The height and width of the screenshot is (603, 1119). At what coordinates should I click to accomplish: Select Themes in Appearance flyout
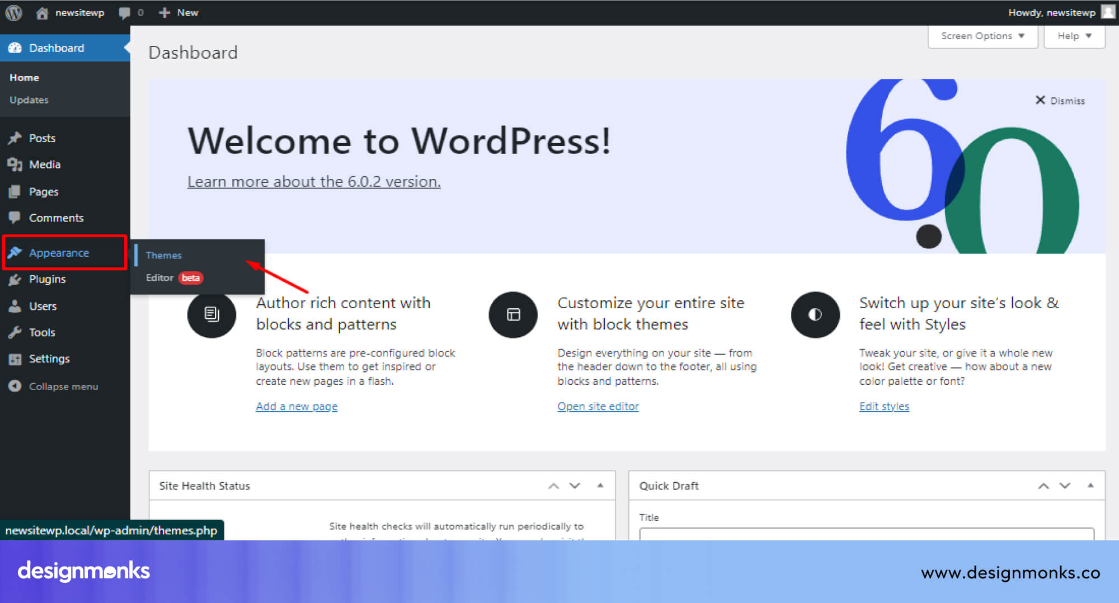(x=163, y=255)
